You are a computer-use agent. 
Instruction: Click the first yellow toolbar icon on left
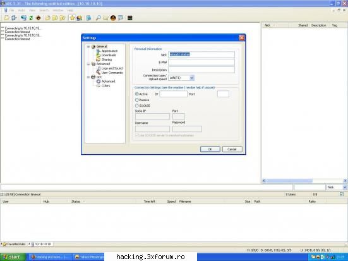coord(7,18)
